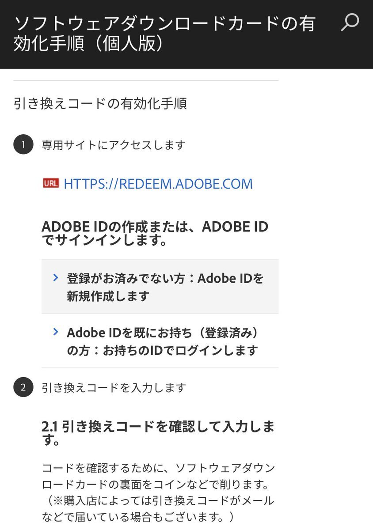Screen dimensions: 373x530
Task: Open the HTTPS://REDEEM.ADOBE.COM link
Action: coord(158,184)
